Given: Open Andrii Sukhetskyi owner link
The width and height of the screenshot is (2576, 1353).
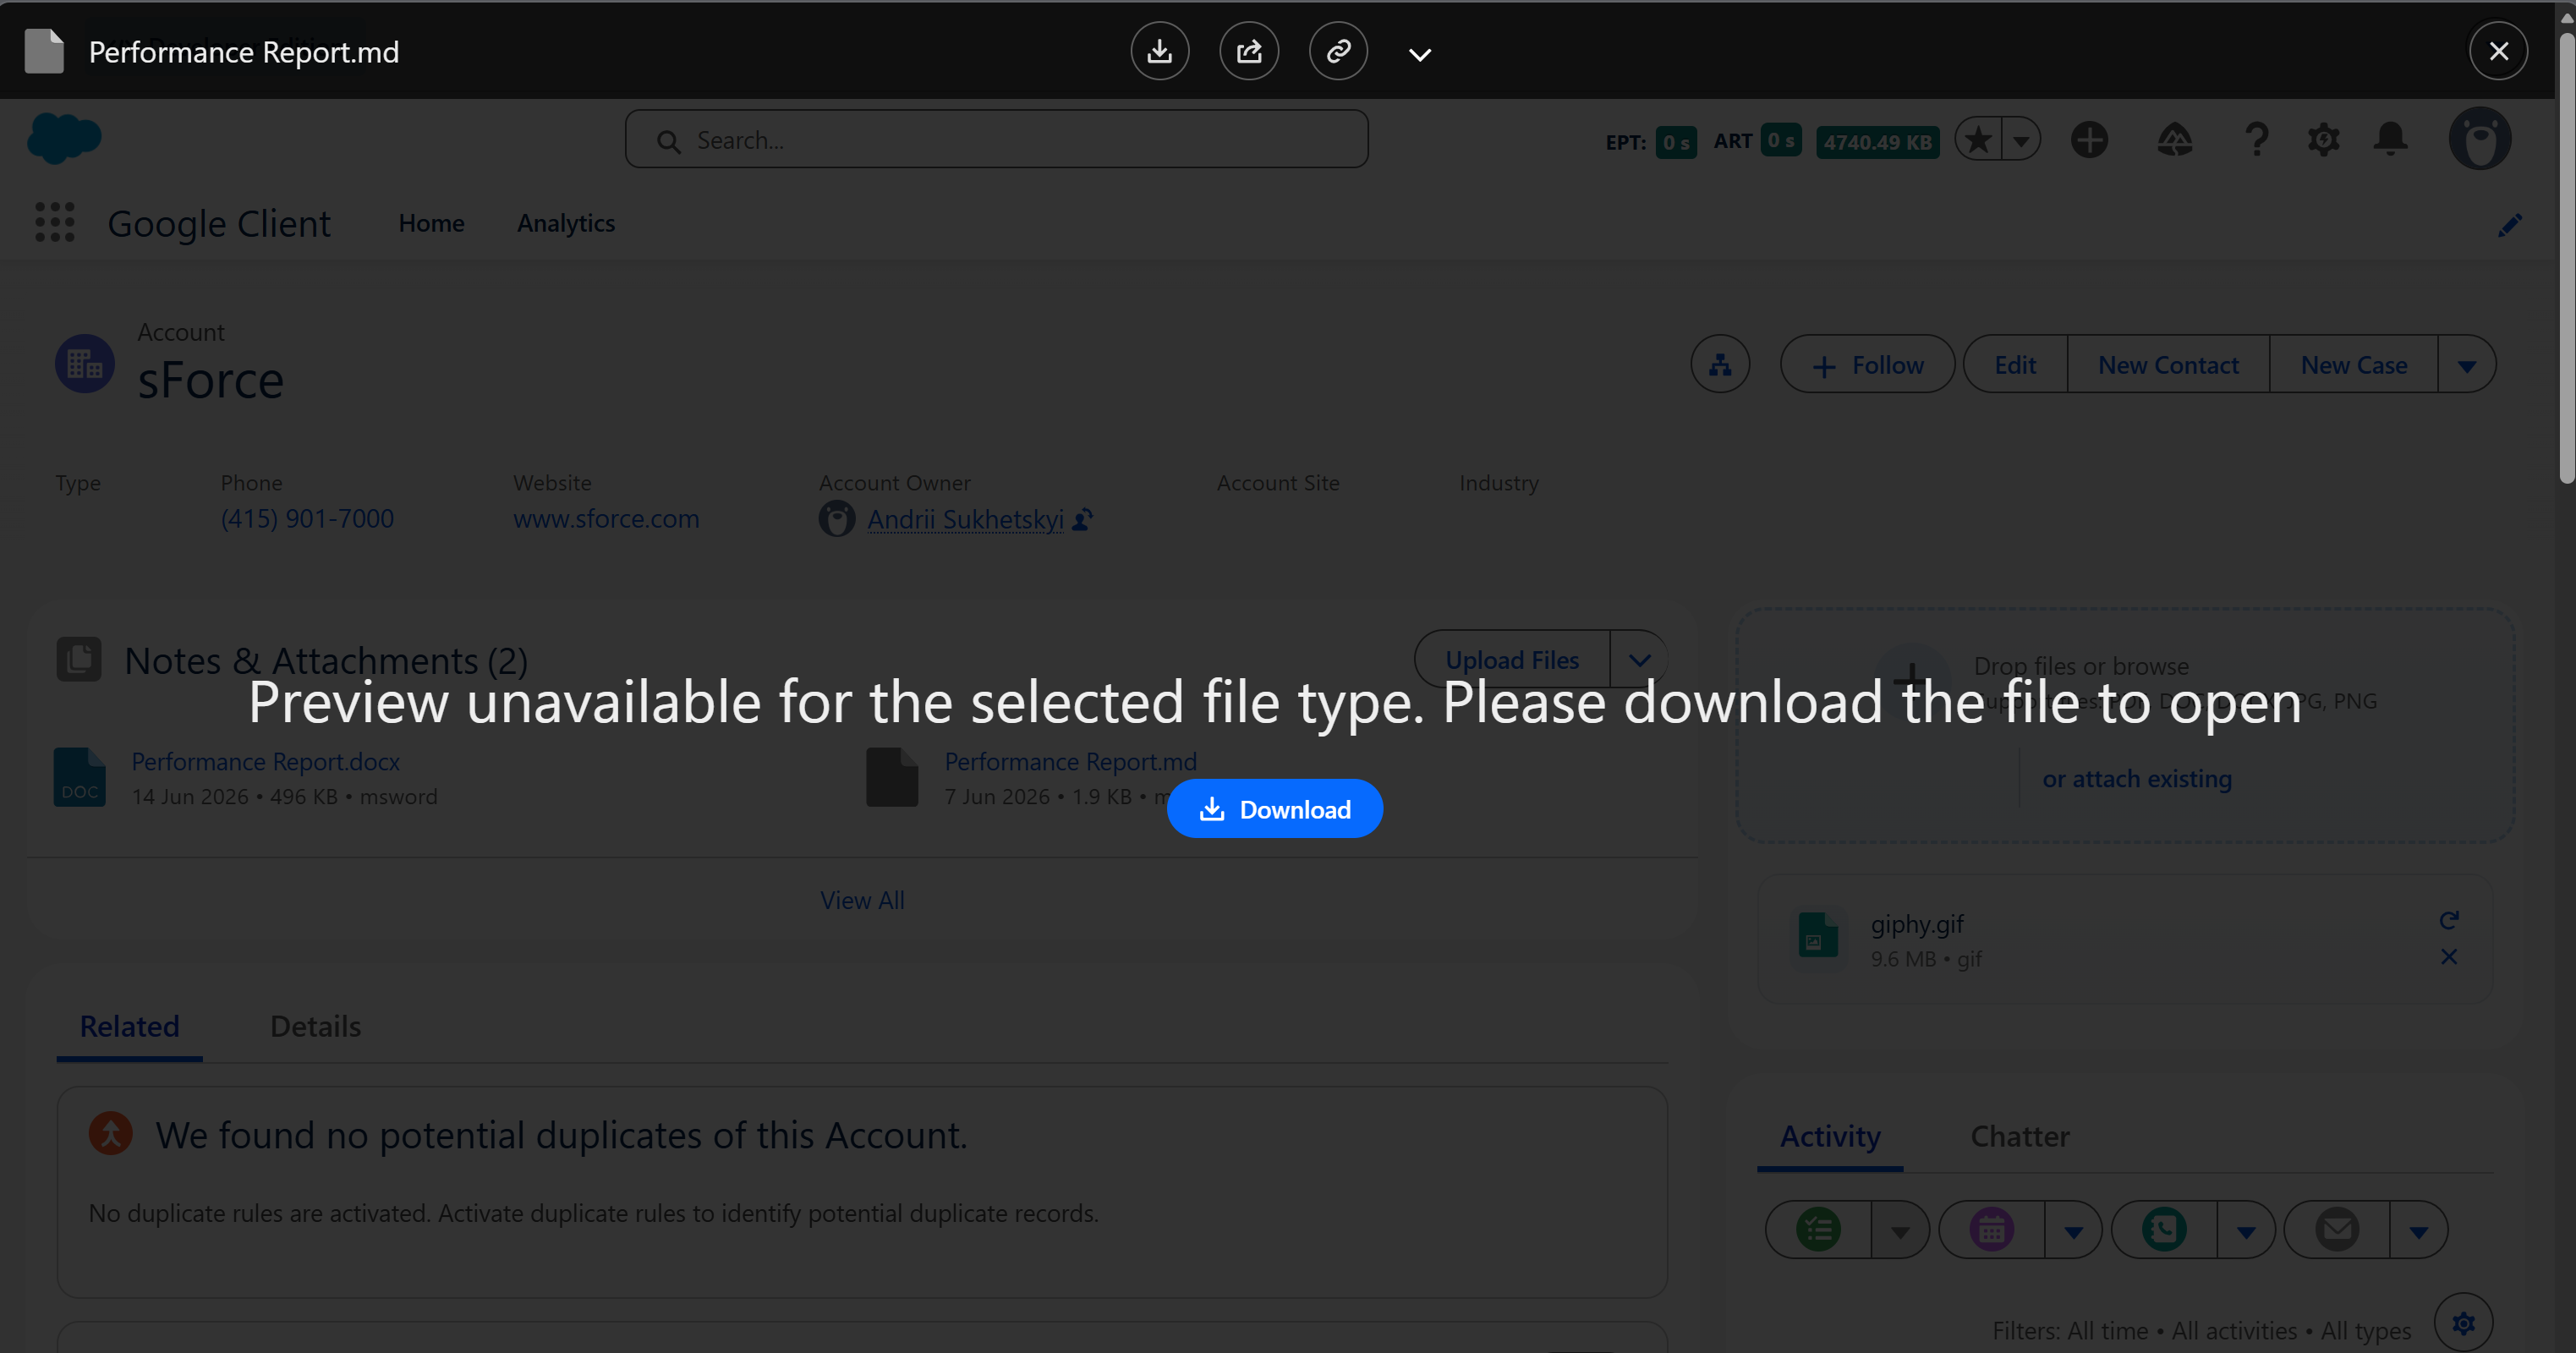Looking at the screenshot, I should point(965,519).
